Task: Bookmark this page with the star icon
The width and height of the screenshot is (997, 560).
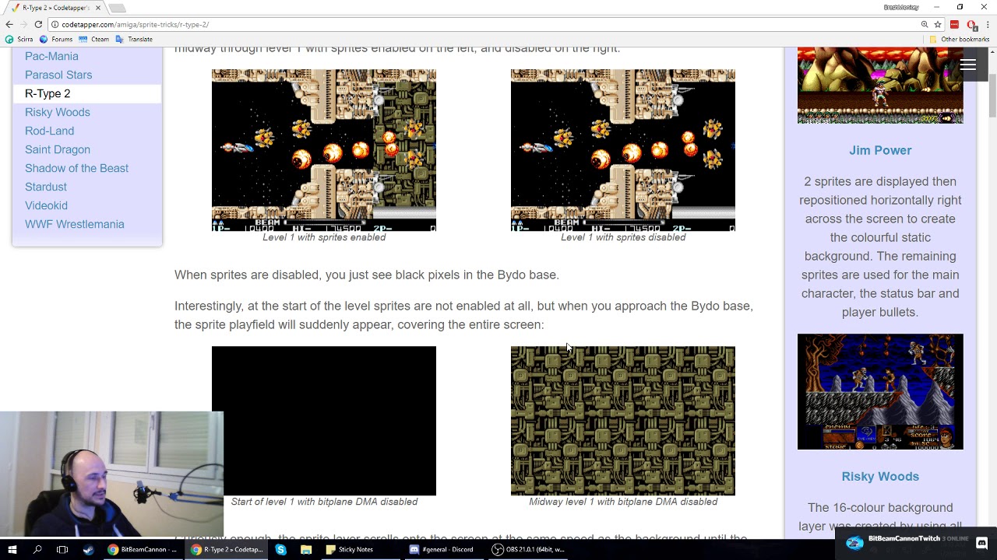Action: (x=938, y=24)
